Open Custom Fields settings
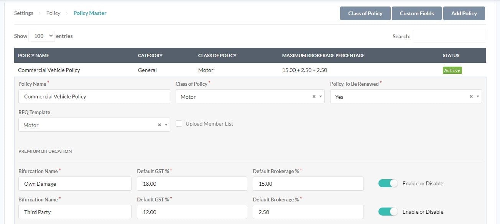The image size is (500, 224). click(x=416, y=13)
